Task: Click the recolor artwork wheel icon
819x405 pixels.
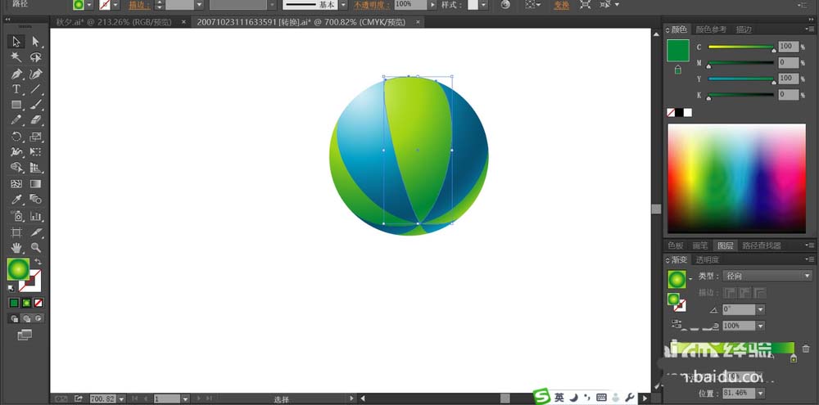Action: coord(505,5)
